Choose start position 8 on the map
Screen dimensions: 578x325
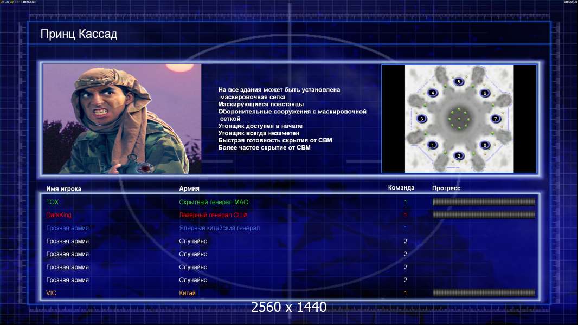(x=485, y=145)
